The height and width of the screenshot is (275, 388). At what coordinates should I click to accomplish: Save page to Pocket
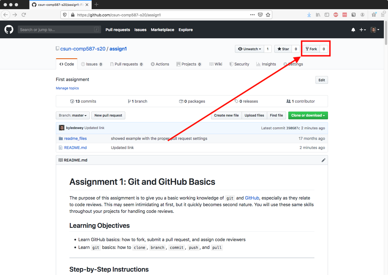click(260, 15)
